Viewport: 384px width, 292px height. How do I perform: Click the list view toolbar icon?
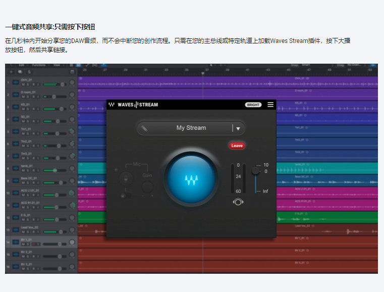pyautogui.click(x=71, y=65)
